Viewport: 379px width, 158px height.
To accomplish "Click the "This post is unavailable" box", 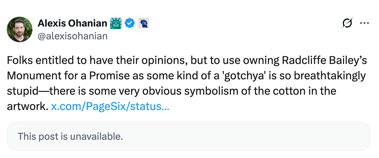I will point(188,136).
